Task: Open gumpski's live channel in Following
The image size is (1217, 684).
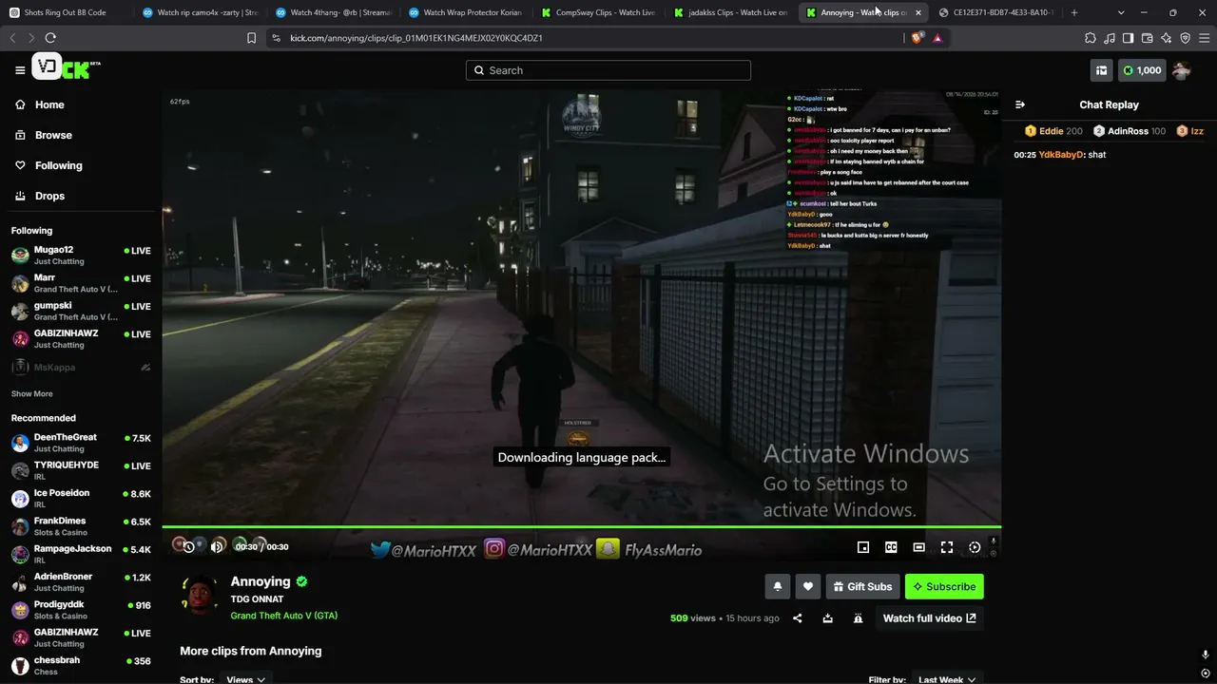Action: coord(81,311)
